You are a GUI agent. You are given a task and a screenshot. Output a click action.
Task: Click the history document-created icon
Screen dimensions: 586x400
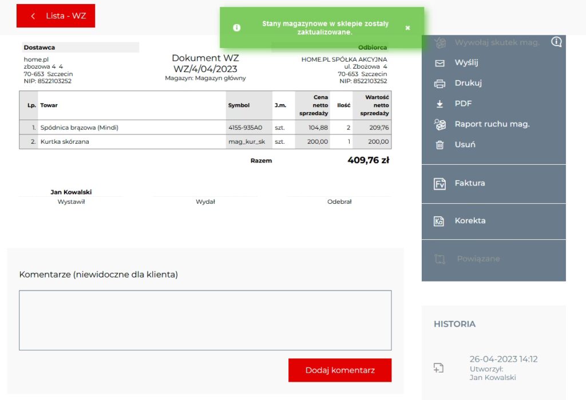(x=439, y=368)
